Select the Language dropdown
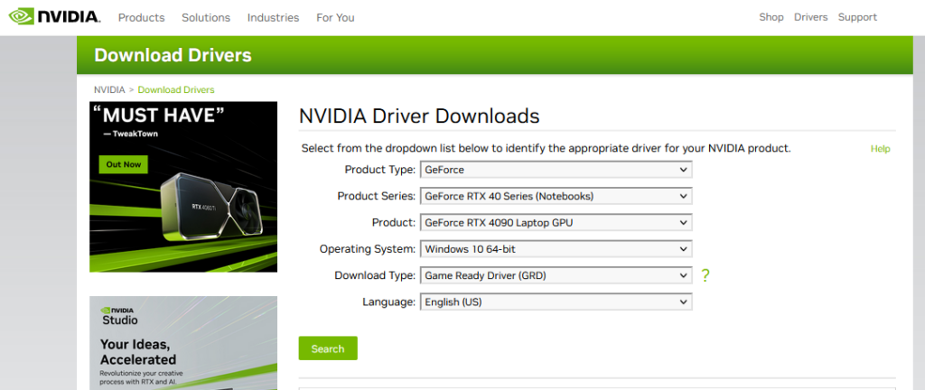The width and height of the screenshot is (925, 390). tap(556, 302)
